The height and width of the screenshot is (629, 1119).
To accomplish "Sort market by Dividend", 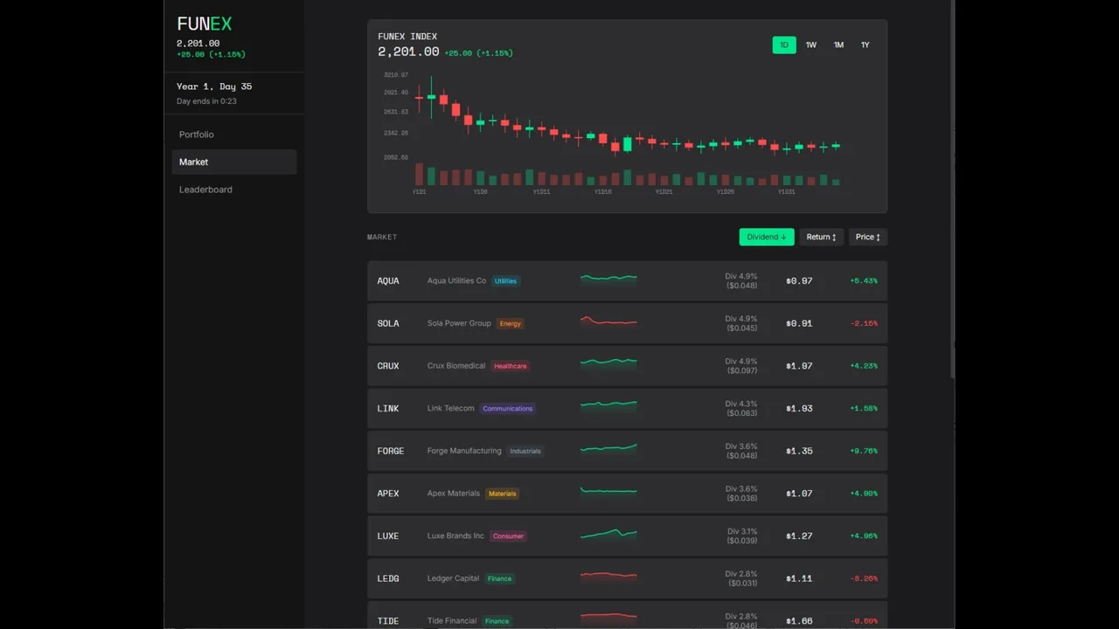I will tap(767, 237).
